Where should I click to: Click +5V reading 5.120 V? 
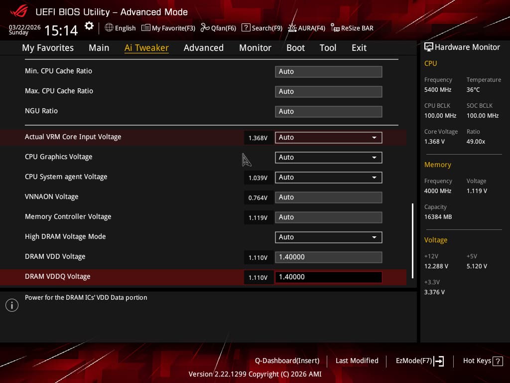pyautogui.click(x=477, y=266)
